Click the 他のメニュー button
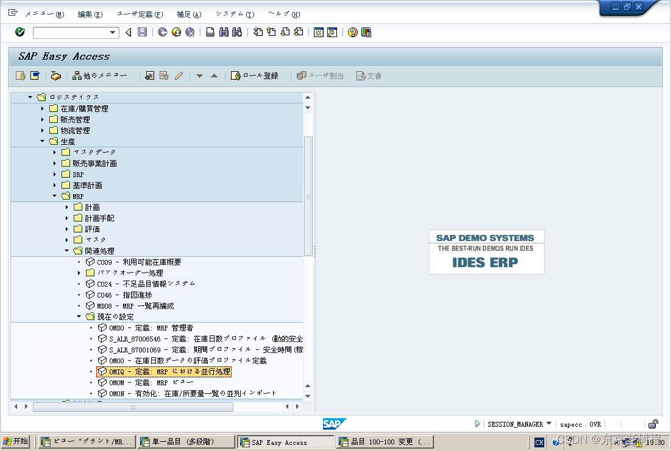 point(100,75)
